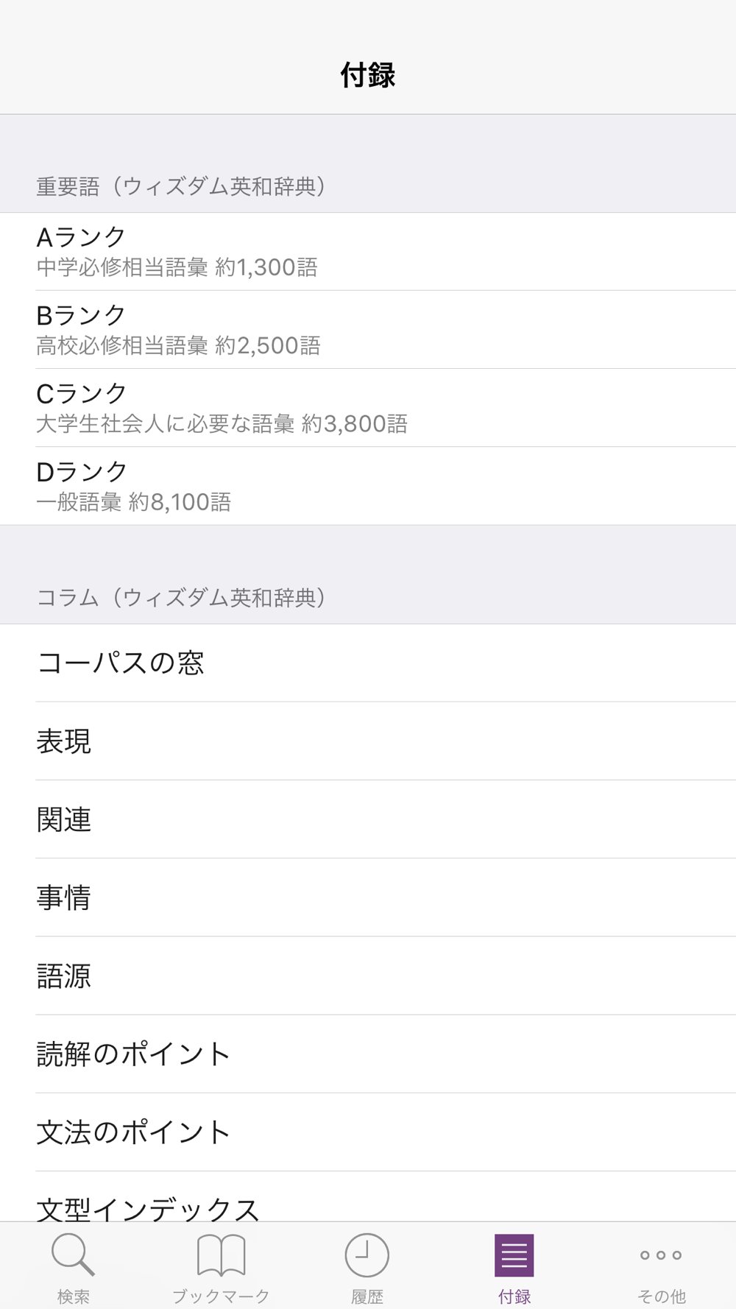
Task: Tap the three-dot more icon
Action: [x=661, y=1255]
